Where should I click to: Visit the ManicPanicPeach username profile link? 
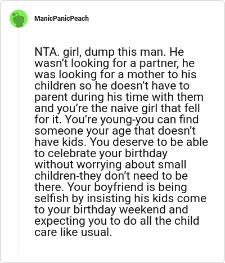[x=61, y=19]
